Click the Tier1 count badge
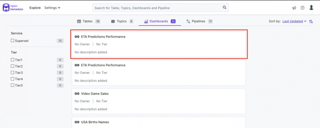The image size is (320, 128). click(60, 60)
